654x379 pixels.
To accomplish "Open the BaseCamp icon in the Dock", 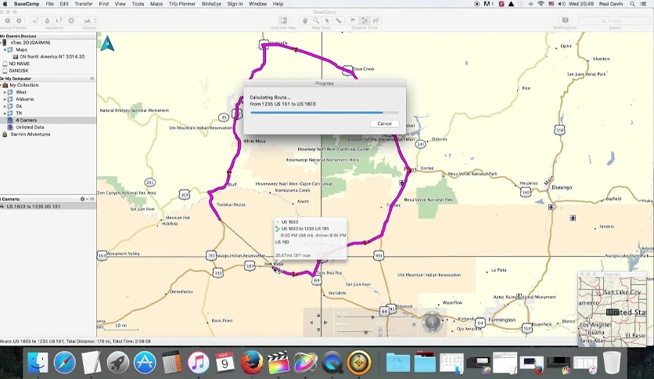I will [359, 363].
